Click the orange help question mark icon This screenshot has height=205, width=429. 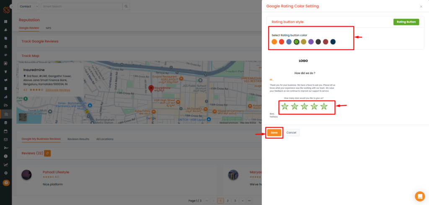6,183
